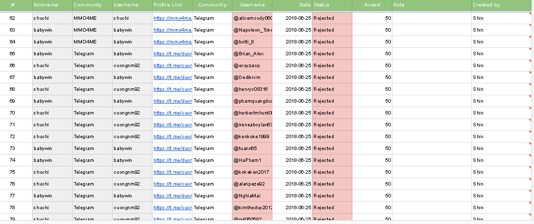This screenshot has height=224, width=534.
Task: Click the Nickname column header
Action: 45,5
